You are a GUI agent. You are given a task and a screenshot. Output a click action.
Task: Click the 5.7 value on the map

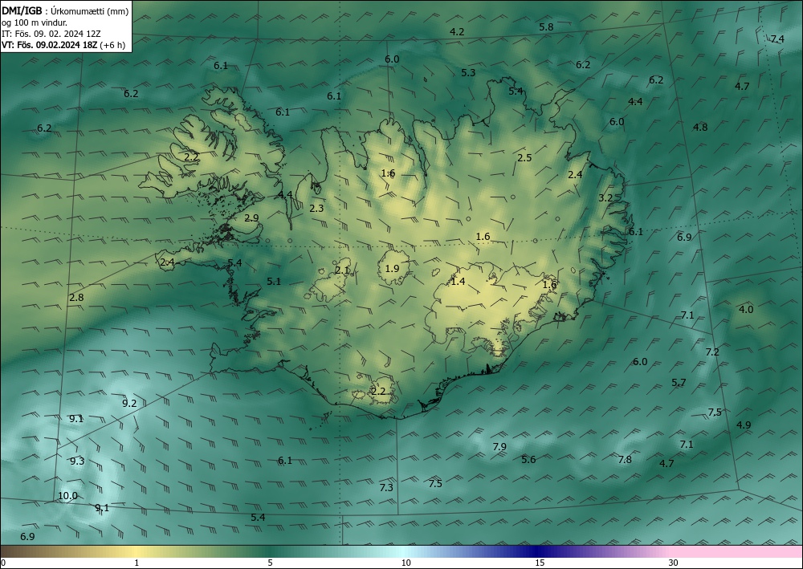(679, 383)
